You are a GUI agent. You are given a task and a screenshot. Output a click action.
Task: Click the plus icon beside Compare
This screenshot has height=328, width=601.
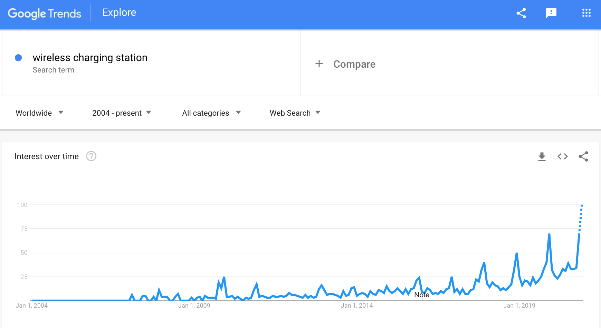pyautogui.click(x=319, y=64)
